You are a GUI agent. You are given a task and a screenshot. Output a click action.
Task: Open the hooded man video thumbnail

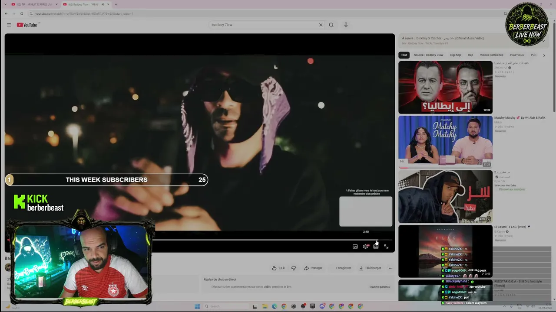pyautogui.click(x=445, y=196)
